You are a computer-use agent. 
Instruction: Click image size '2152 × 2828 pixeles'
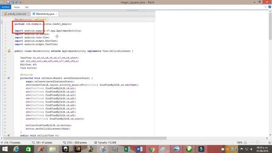(x=76, y=143)
